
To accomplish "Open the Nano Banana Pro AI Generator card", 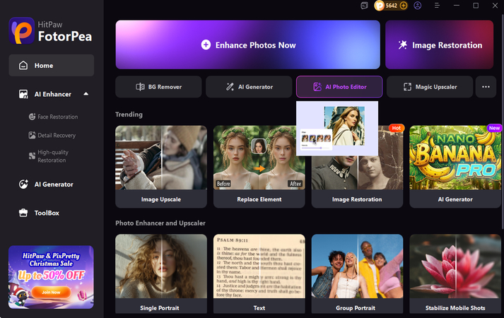I will coord(455,167).
